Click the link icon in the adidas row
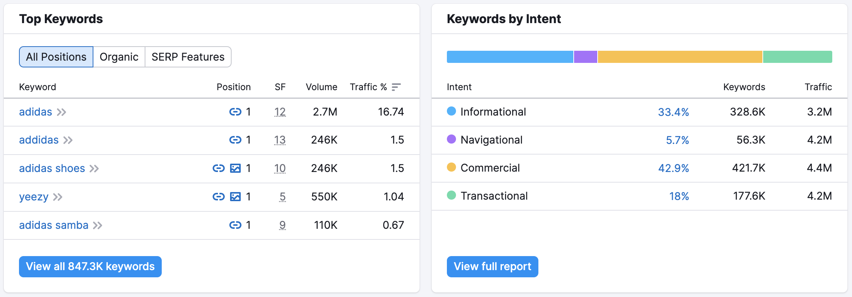The height and width of the screenshot is (297, 852). point(235,112)
